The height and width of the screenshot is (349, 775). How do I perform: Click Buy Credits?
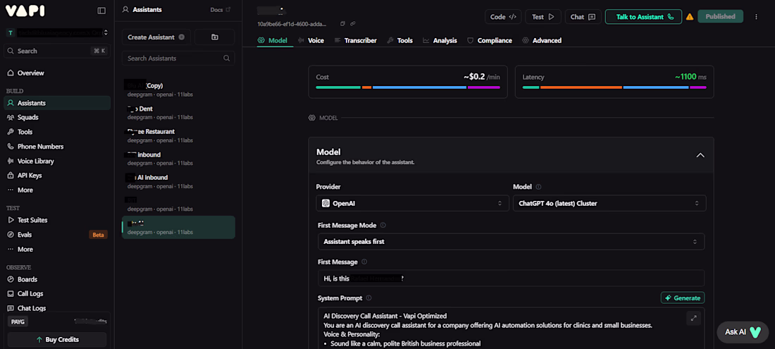pos(57,340)
